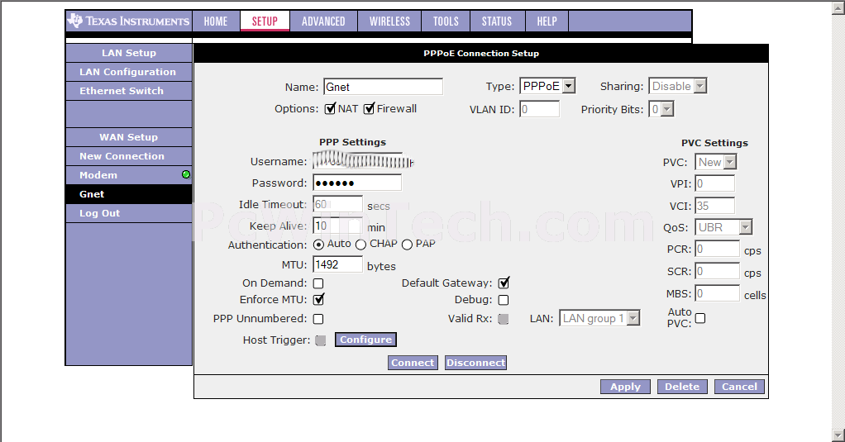The image size is (845, 442).
Task: Enable PPP Unnumbered checkbox
Action: [318, 319]
